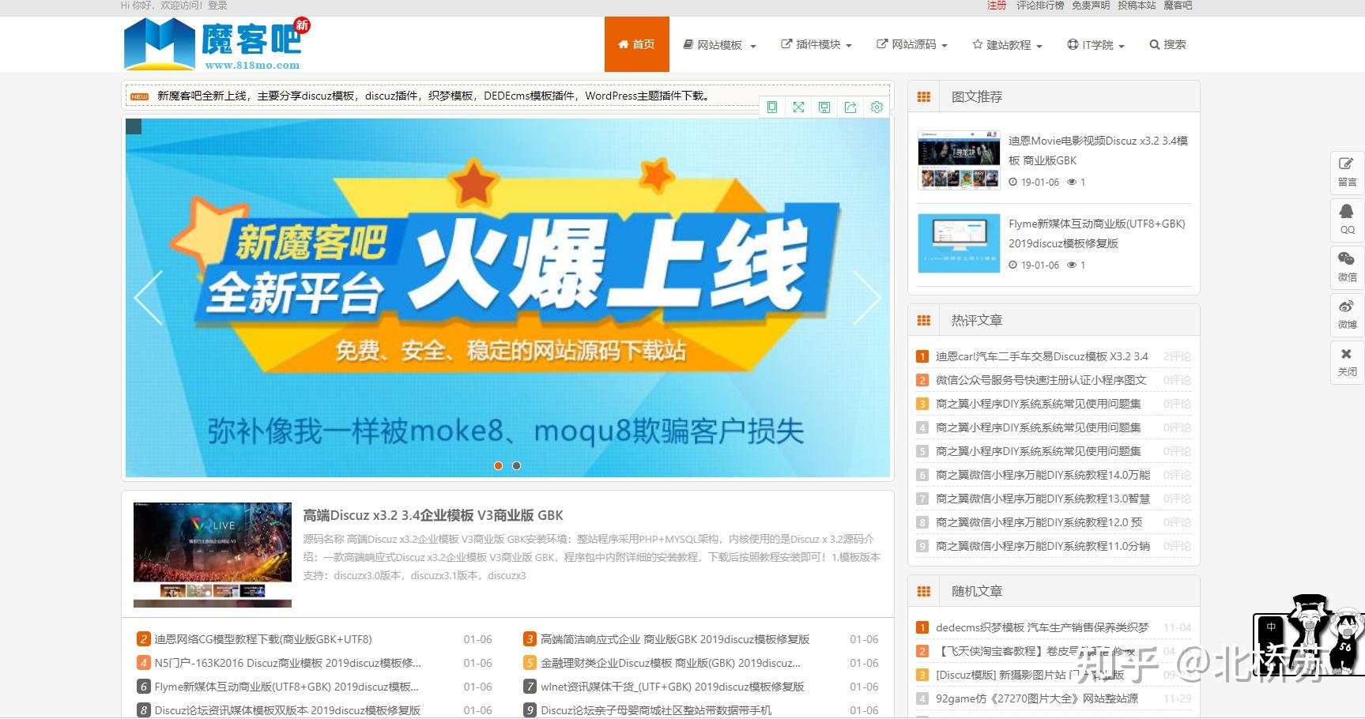The height and width of the screenshot is (719, 1365).
Task: Click the grid icon beside 随机文章
Action: [x=923, y=591]
